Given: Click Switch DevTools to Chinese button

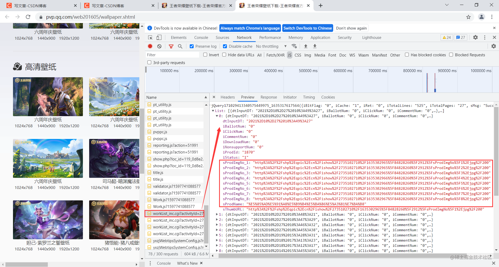Looking at the screenshot, I should 308,28.
